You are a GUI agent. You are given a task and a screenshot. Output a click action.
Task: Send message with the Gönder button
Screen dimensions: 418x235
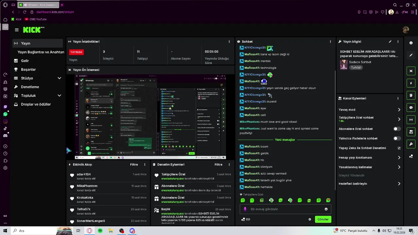(x=323, y=219)
